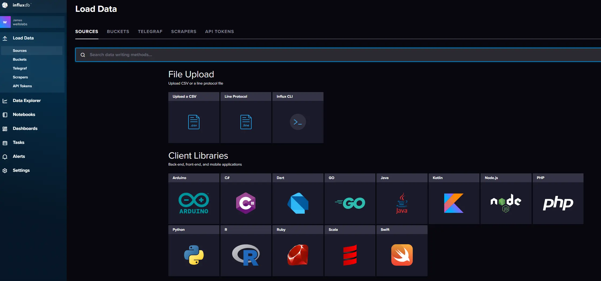This screenshot has width=601, height=281.
Task: Open the Influx CLI terminal icon
Action: pos(298,122)
